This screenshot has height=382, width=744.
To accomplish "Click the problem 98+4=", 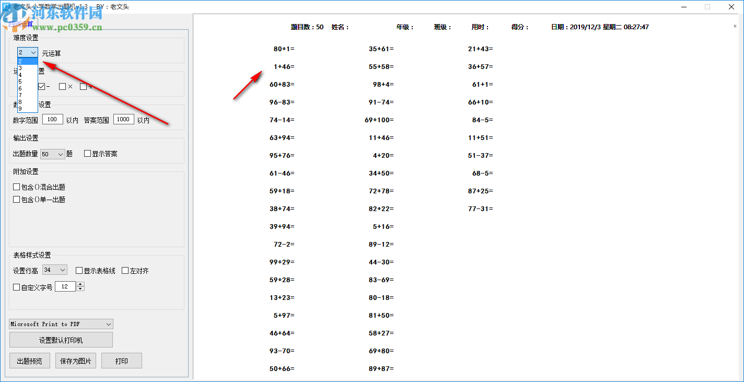I will click(383, 84).
